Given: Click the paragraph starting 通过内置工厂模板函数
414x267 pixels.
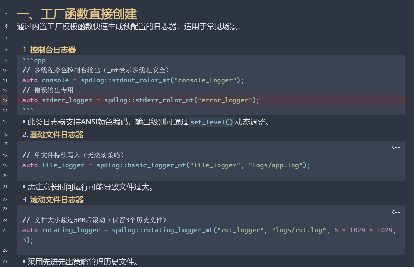Looking at the screenshot, I should click(x=128, y=27).
